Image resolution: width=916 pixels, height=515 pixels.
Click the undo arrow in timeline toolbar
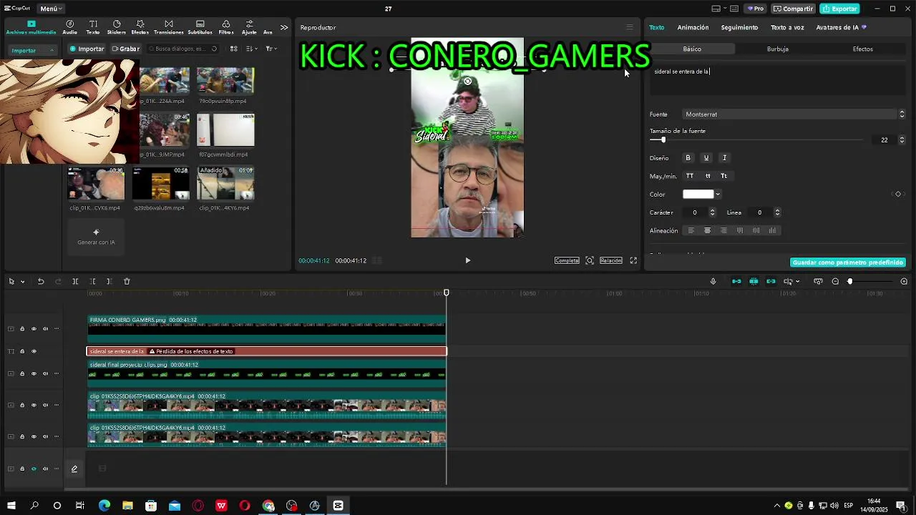pos(41,281)
